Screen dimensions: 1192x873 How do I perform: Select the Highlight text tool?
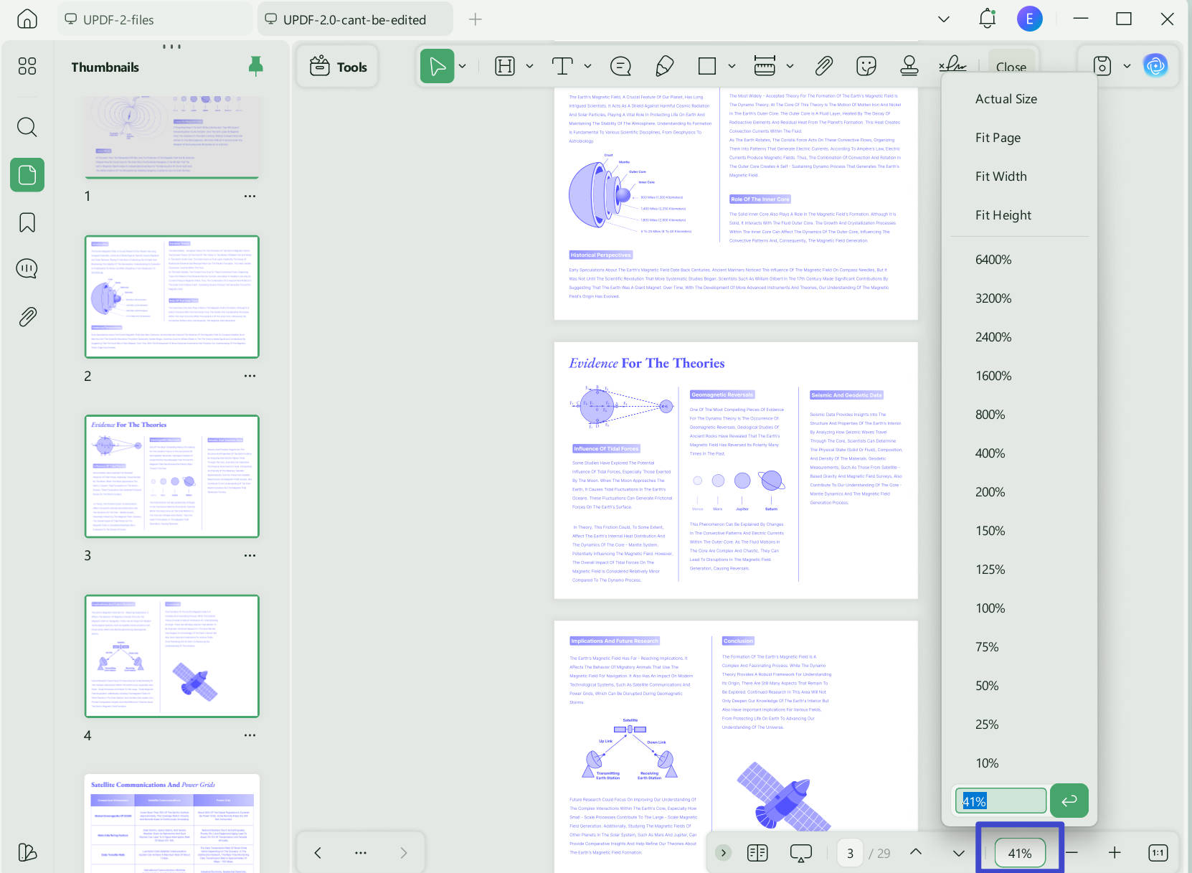point(505,67)
